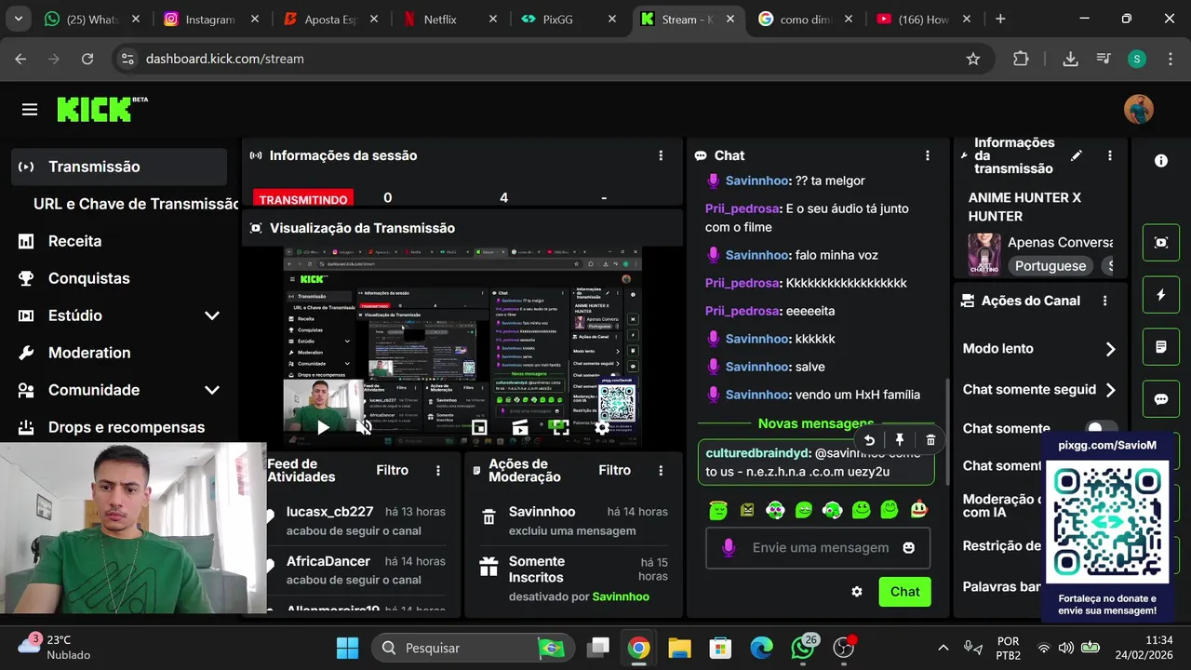Click the focus-frame icon in the right rail

click(x=1161, y=243)
